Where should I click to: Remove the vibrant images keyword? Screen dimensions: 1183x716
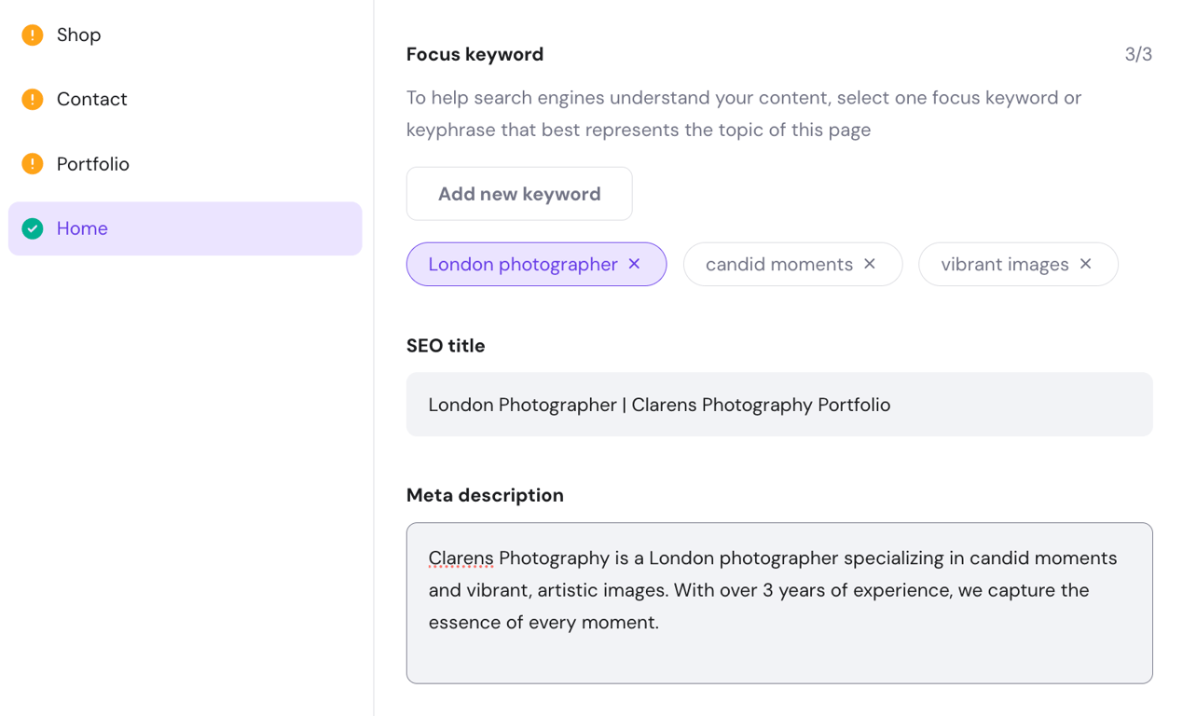(1085, 264)
